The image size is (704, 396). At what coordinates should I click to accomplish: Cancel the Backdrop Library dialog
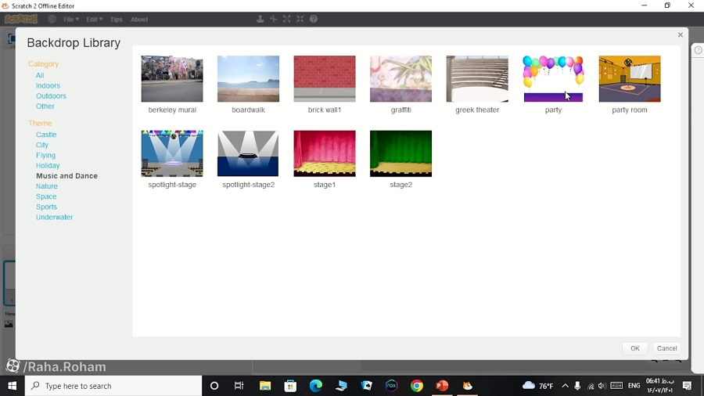pos(666,348)
